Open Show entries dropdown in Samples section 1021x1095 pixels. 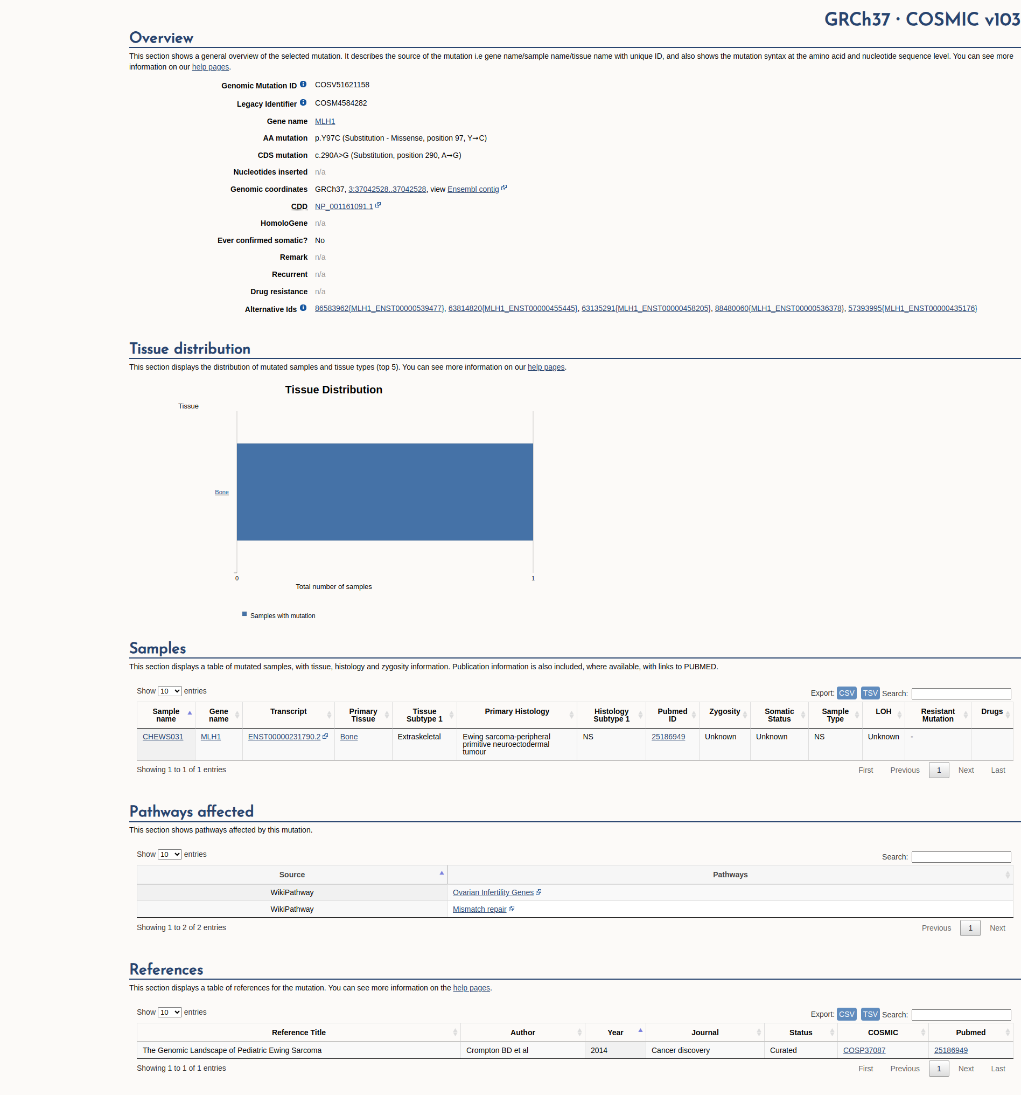click(170, 691)
